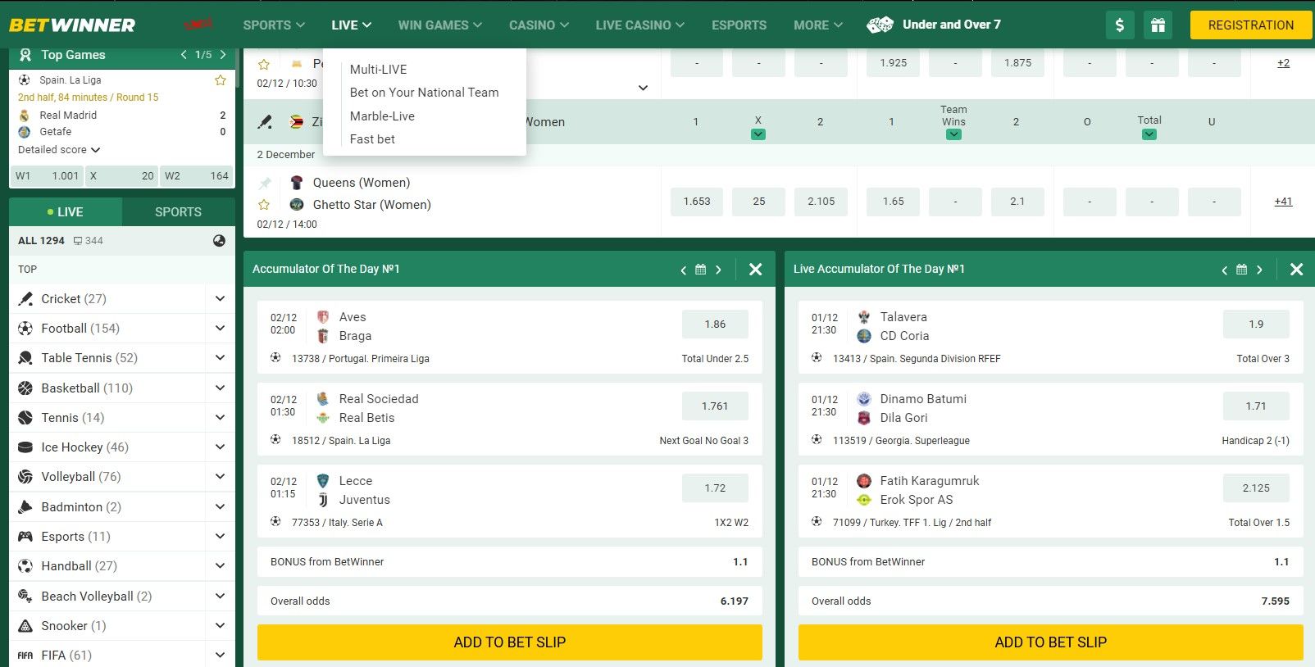Go to next Top Games slide
The image size is (1315, 667).
223,55
